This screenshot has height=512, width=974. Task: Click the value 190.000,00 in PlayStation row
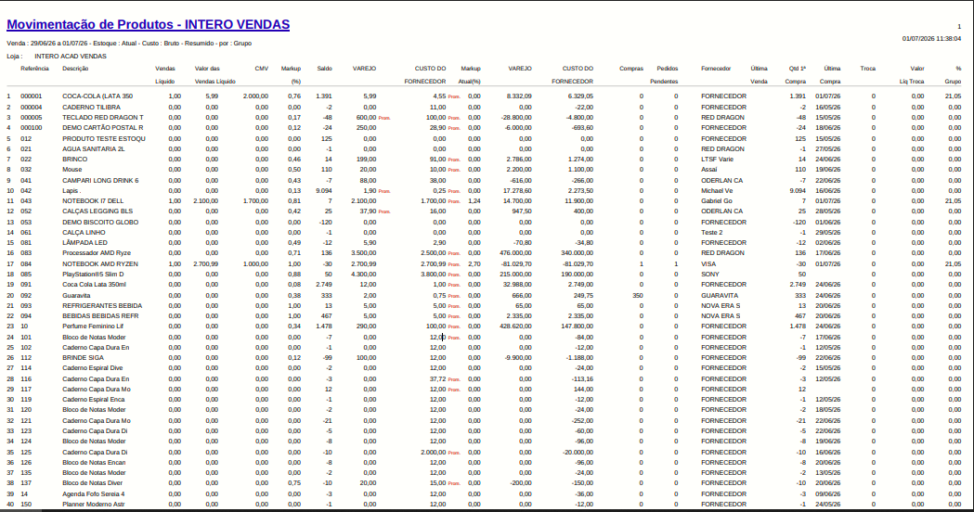pyautogui.click(x=578, y=275)
